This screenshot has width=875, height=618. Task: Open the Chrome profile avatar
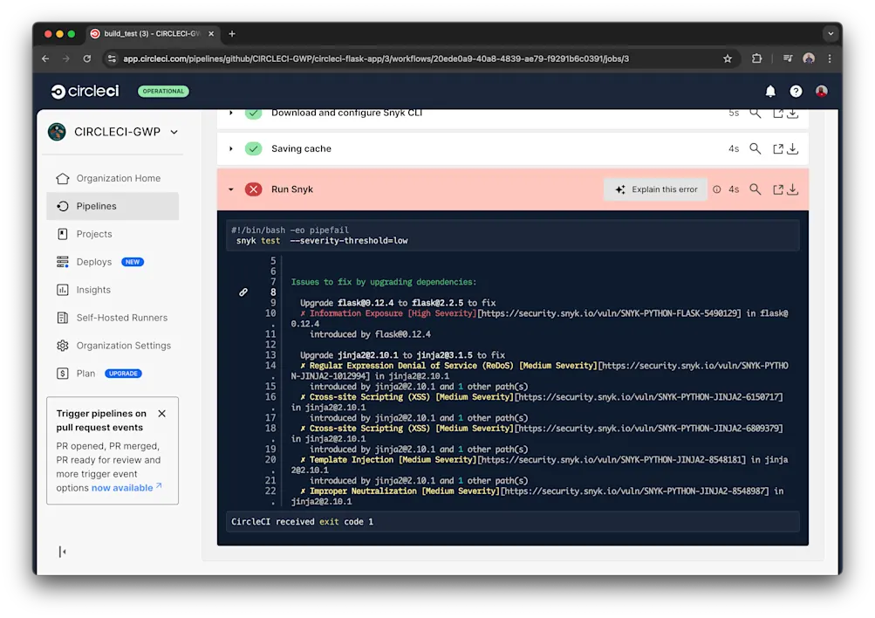click(x=809, y=58)
